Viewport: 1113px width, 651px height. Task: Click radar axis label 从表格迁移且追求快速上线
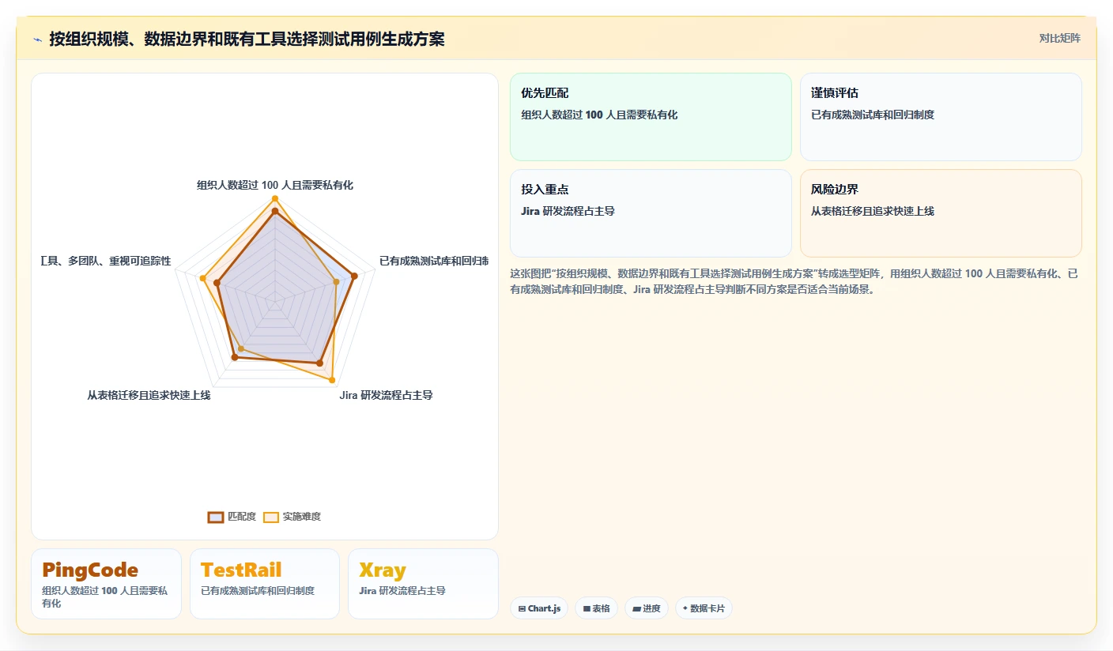(x=149, y=395)
